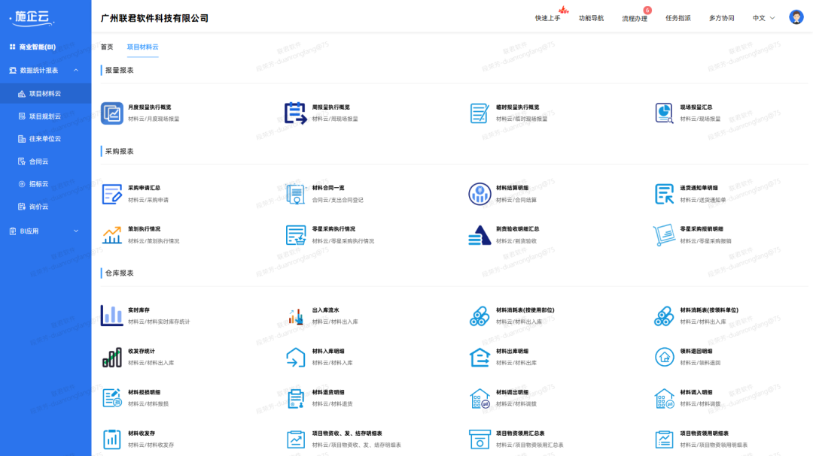
Task: View 实时库存 via its bar-chart icon
Action: pyautogui.click(x=112, y=316)
